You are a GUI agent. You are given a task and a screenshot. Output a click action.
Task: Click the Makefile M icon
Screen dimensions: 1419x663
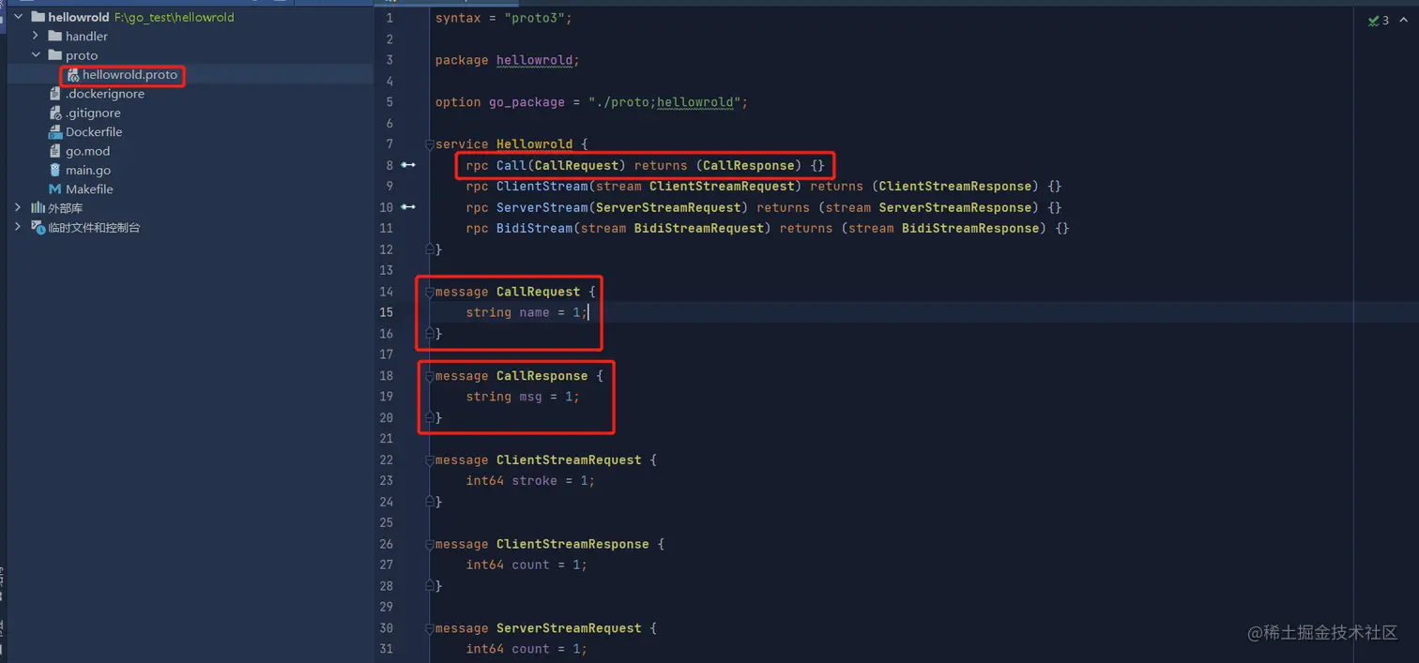(x=55, y=189)
